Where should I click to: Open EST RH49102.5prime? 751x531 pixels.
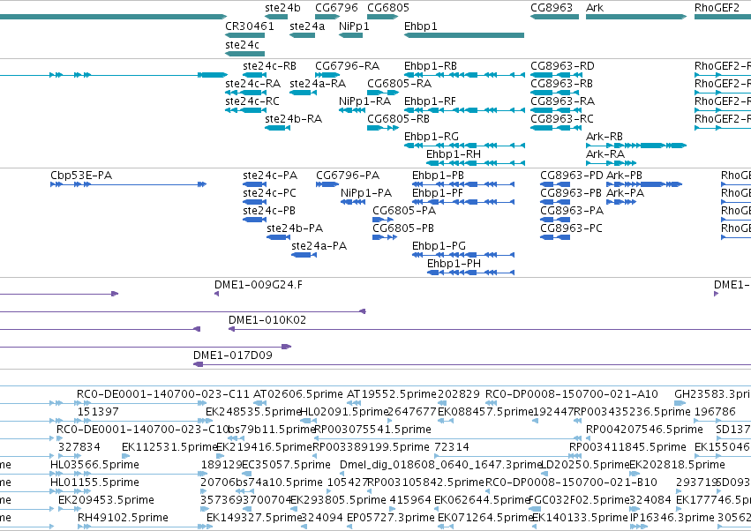pos(123,518)
